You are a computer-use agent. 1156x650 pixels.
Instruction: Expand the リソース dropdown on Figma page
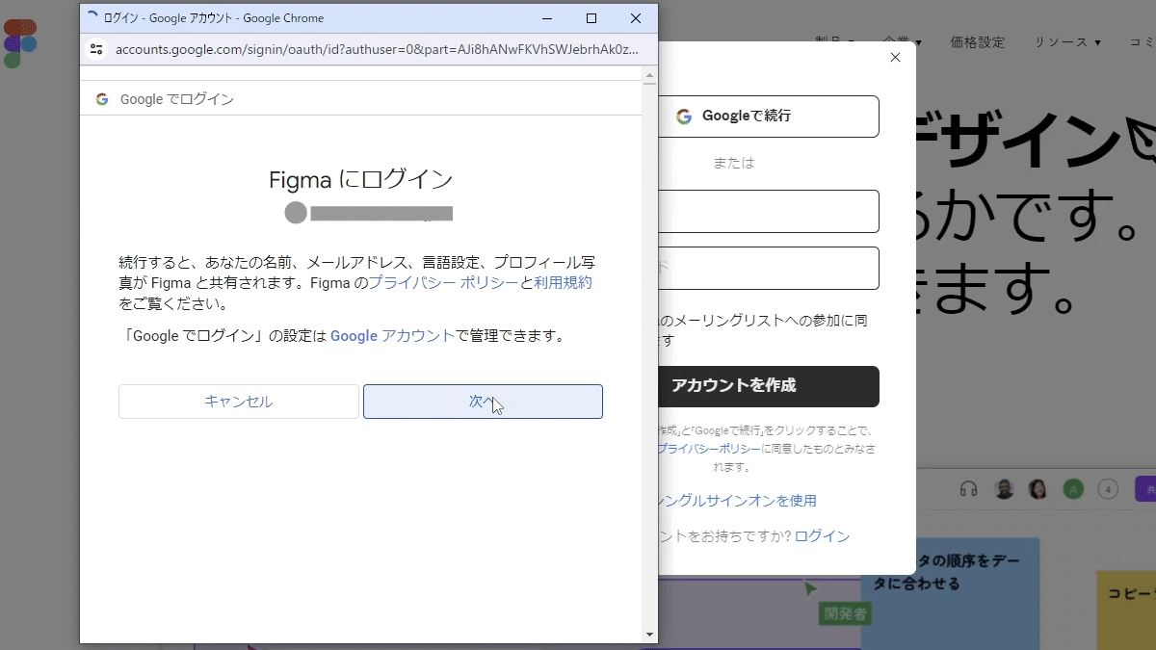tap(1067, 42)
